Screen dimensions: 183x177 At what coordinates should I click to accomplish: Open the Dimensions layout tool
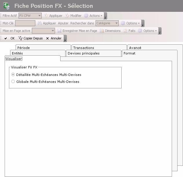102,31
